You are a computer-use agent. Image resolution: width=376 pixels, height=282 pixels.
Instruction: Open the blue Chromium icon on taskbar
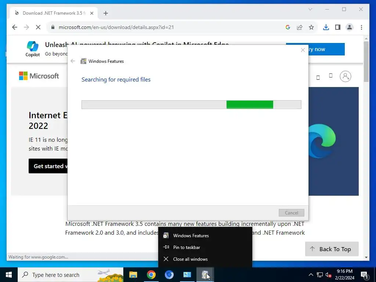tap(169, 275)
